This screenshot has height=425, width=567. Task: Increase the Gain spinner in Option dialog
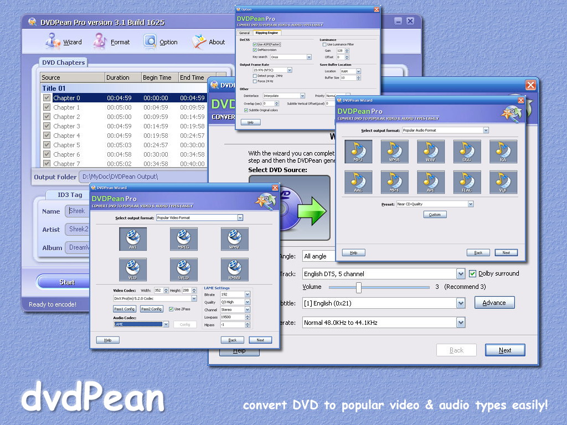[347, 49]
